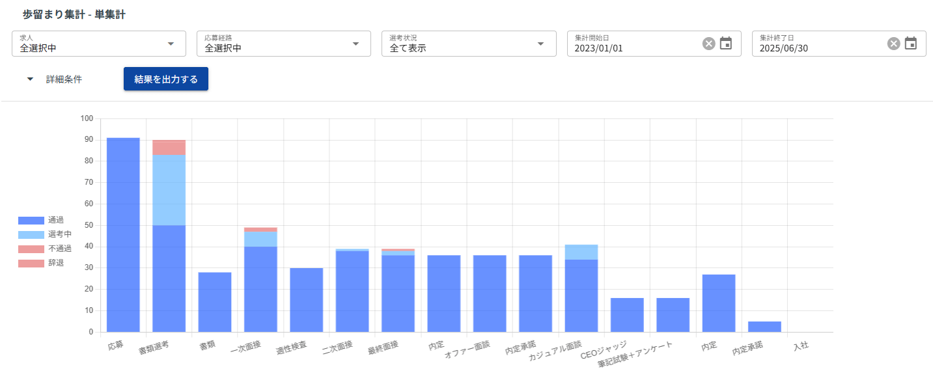Clear the 集計終了日 end date field
Viewport: 933px width, 382px height.
(893, 44)
